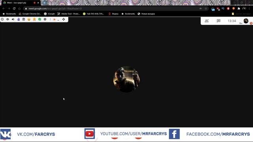Open the second Bookmarks folder

[128, 14]
